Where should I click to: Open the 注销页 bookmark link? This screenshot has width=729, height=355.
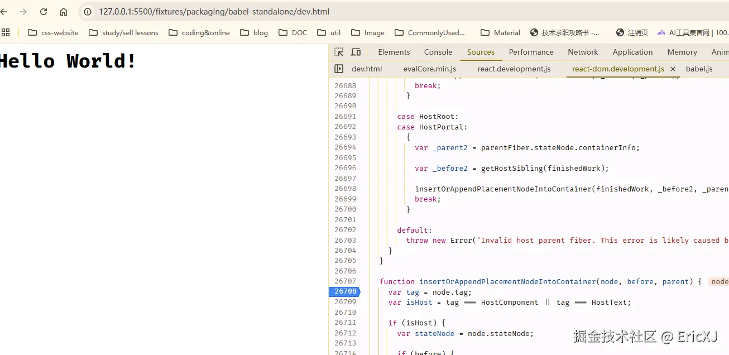point(632,32)
